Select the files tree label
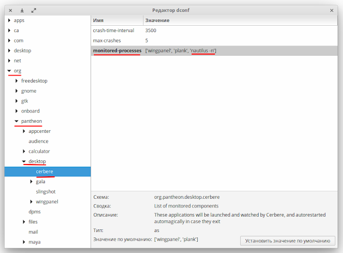This screenshot has height=253, width=343. click(33, 222)
